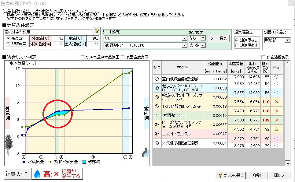Click the tree icon on outdoor side
295x182 pixels.
(8, 145)
